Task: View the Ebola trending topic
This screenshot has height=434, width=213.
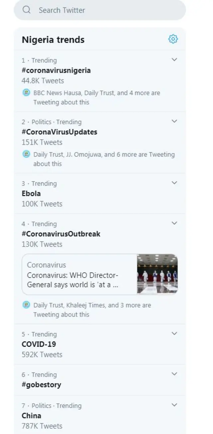Action: (x=31, y=193)
